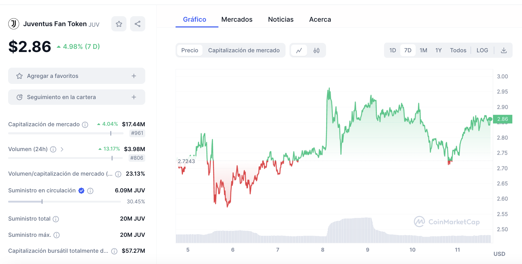Switch to candlestick chart icon
Screen dimensions: 522x264
316,50
